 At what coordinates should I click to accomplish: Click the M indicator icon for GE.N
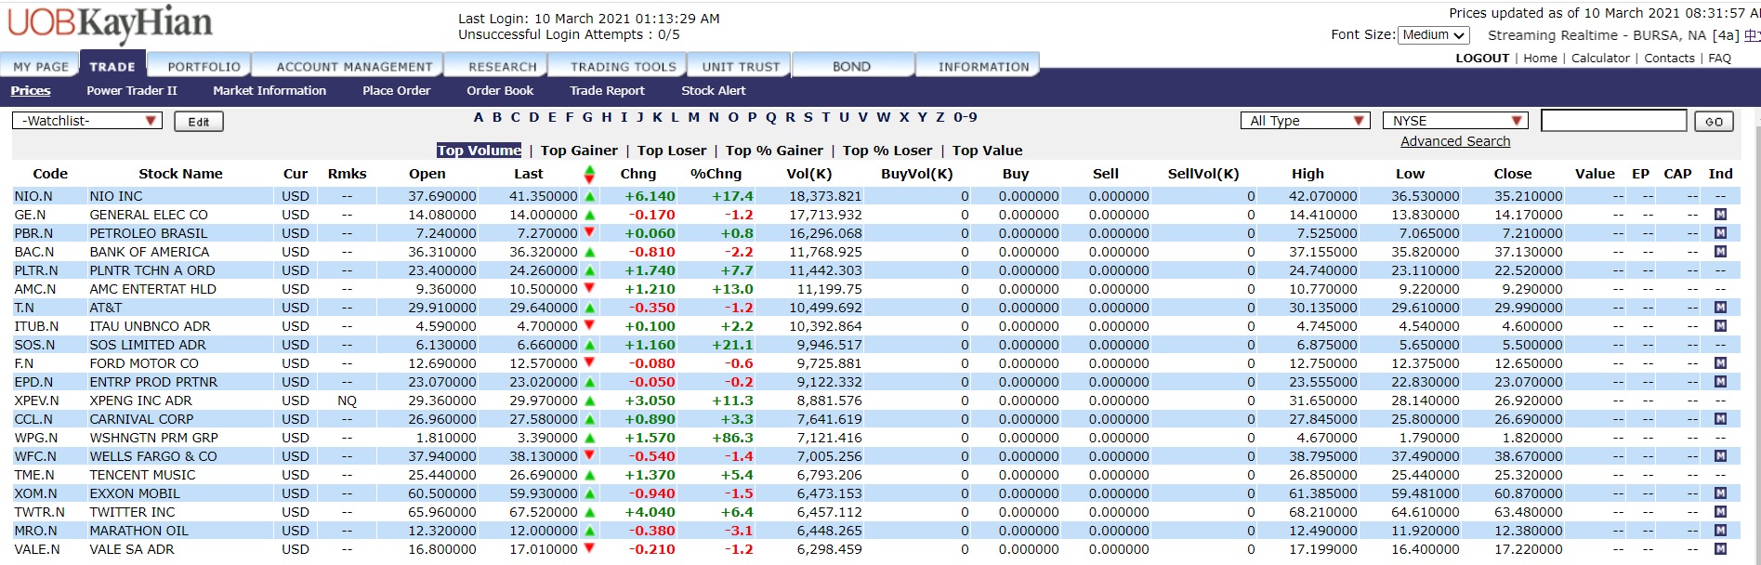(1720, 215)
